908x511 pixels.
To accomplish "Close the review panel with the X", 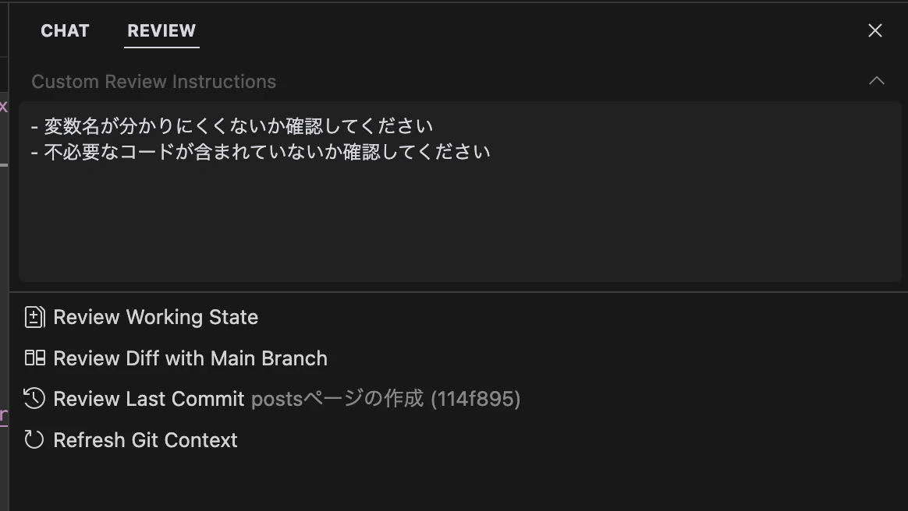I will point(875,30).
